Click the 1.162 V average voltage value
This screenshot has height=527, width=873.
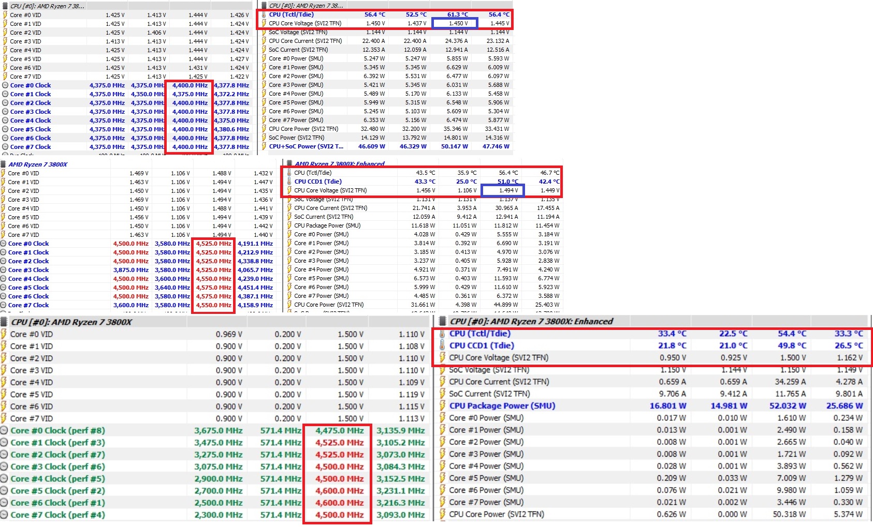[850, 357]
